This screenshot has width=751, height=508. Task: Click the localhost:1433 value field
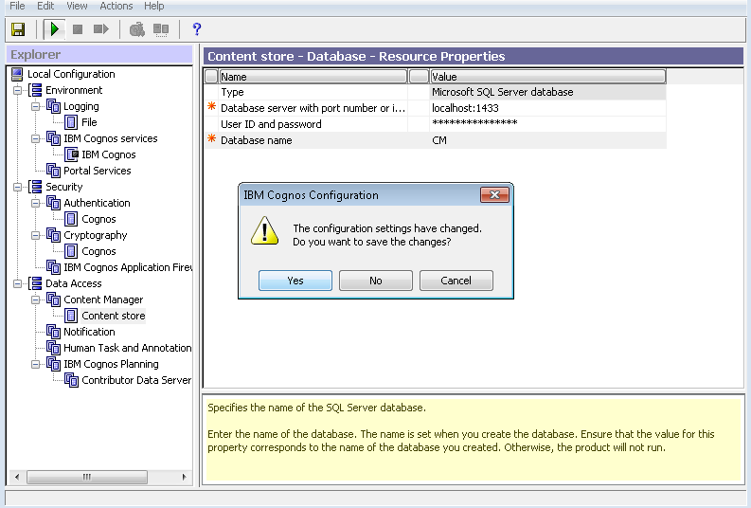click(x=547, y=108)
